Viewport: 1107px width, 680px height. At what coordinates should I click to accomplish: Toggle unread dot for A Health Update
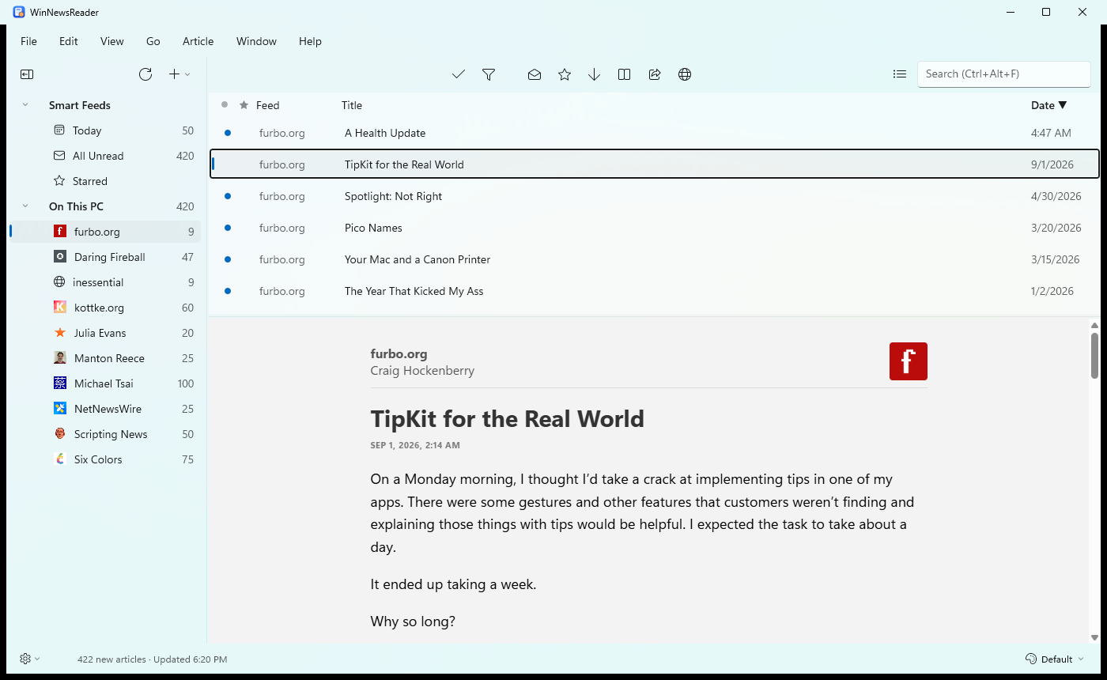click(228, 133)
